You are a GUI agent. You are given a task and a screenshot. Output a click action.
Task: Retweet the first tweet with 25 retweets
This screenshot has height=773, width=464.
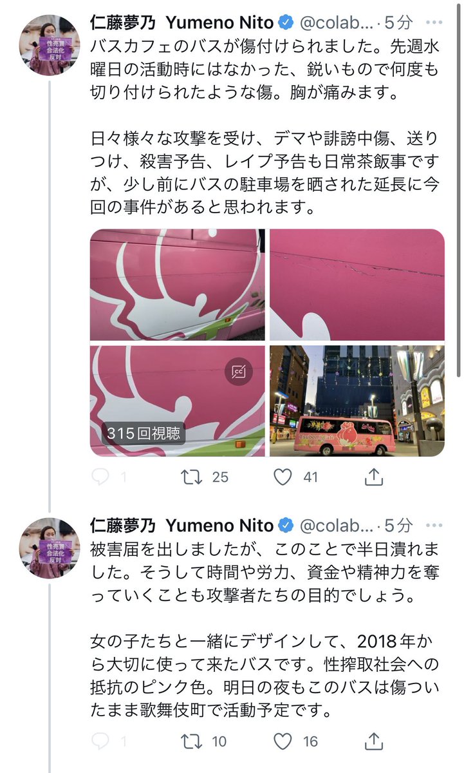(192, 477)
